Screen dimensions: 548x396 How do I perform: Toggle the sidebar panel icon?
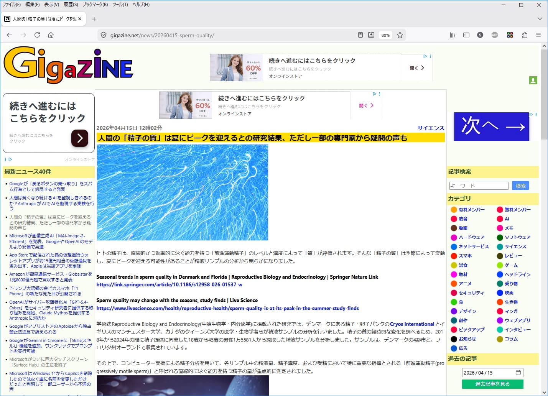(466, 35)
